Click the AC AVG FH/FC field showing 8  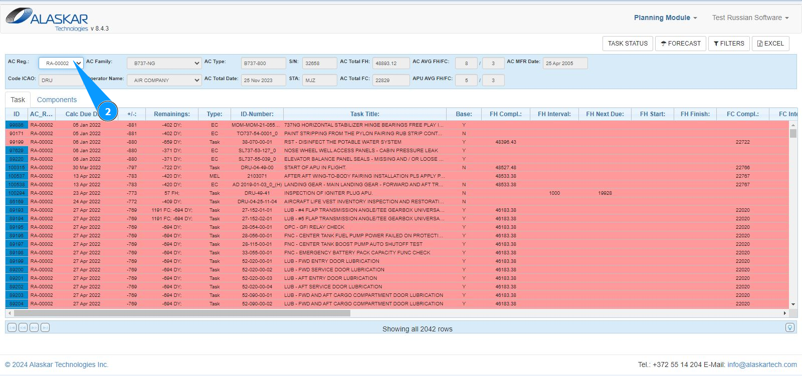coord(467,63)
